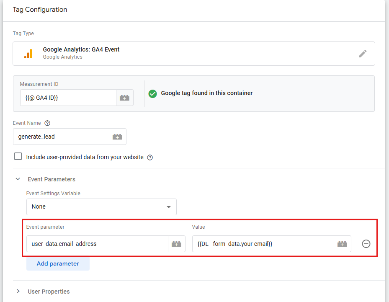Click the green Google tag found checkmark

coord(153,93)
